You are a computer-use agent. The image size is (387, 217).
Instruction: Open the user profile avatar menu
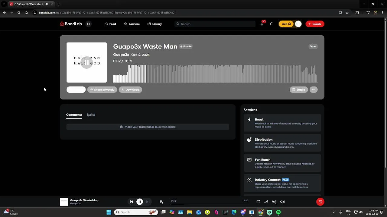point(298,24)
